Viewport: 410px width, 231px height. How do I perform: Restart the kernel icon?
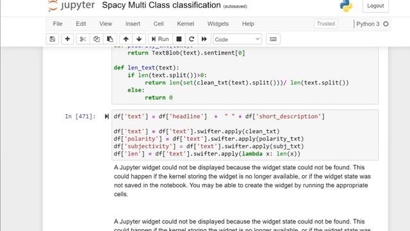[192, 39]
